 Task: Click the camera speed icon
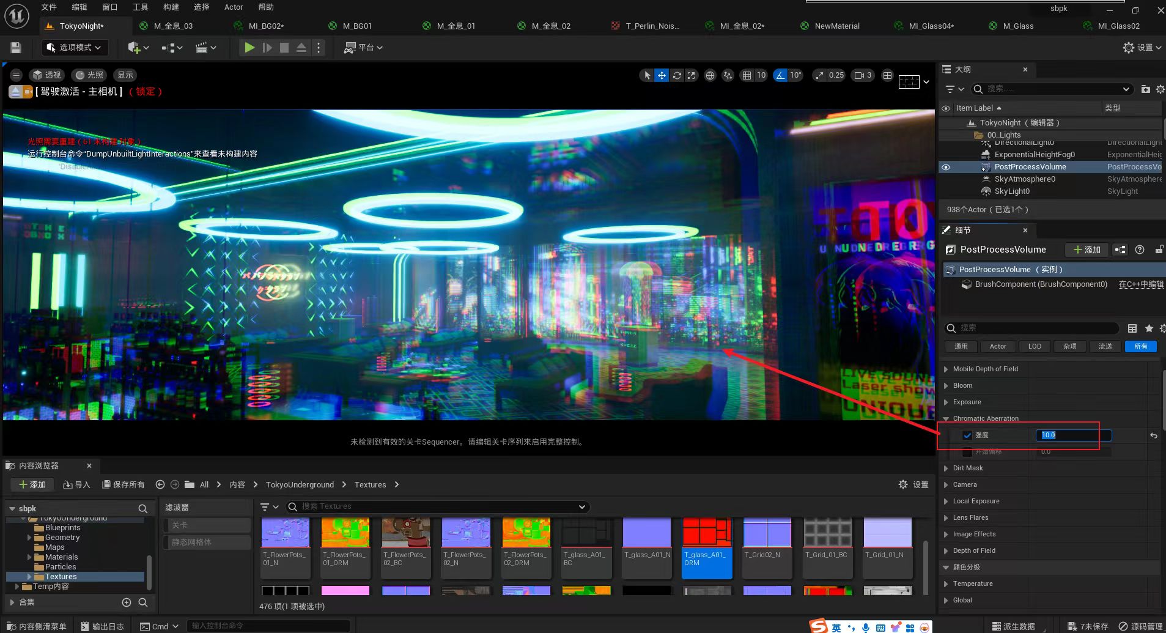click(x=859, y=75)
